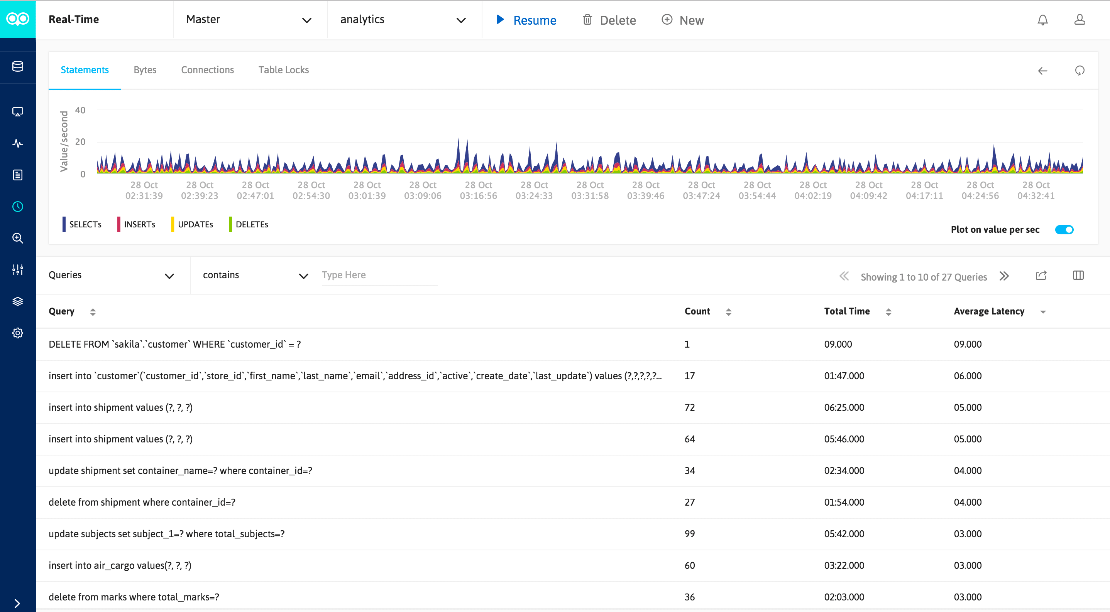Click the Delete session button
This screenshot has width=1110, height=612.
coord(609,20)
